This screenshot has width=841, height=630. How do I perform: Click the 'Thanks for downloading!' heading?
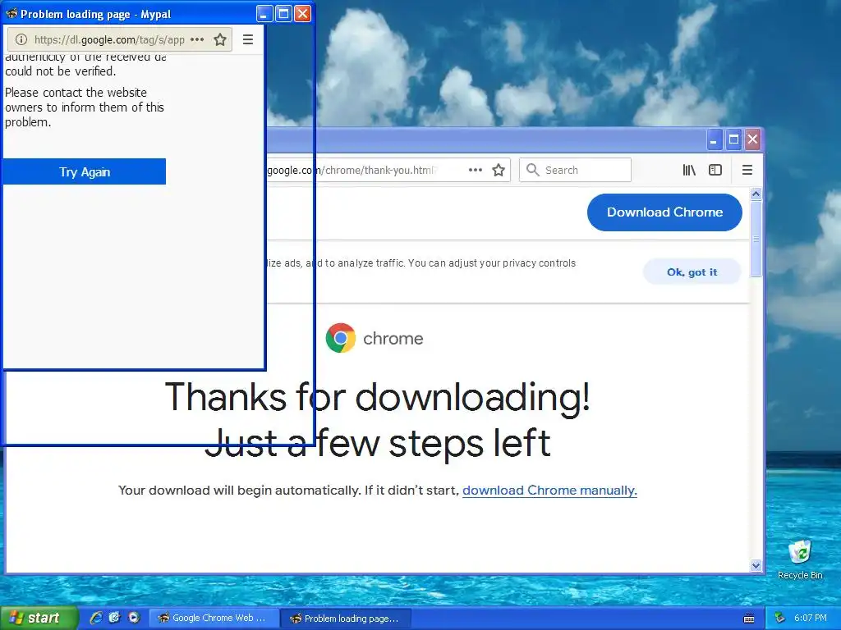click(x=378, y=397)
